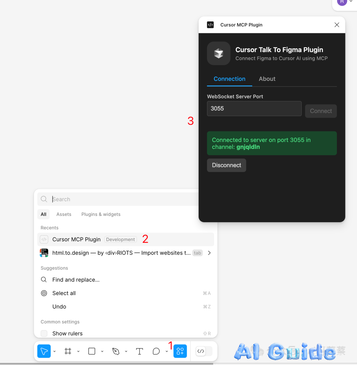Image resolution: width=357 pixels, height=365 pixels.
Task: Expand the Frame tool dropdown arrow
Action: click(x=79, y=351)
